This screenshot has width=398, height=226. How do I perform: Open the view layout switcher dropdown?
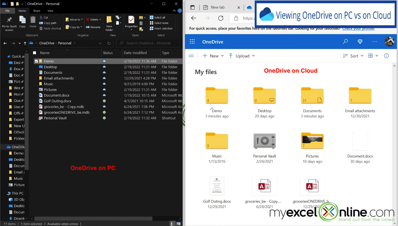[x=373, y=56]
